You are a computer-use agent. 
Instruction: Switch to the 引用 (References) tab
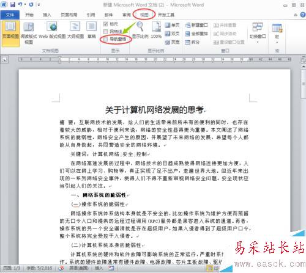click(91, 15)
